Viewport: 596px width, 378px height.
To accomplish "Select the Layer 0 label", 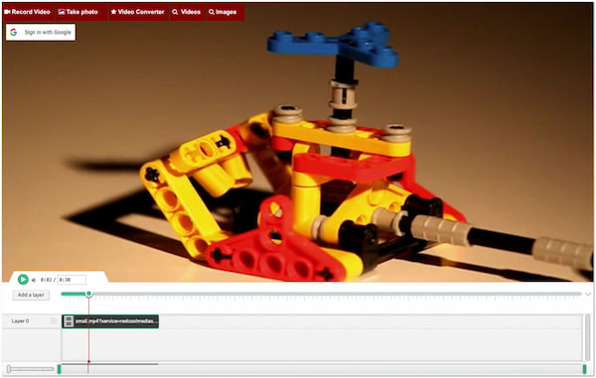I will click(x=20, y=321).
